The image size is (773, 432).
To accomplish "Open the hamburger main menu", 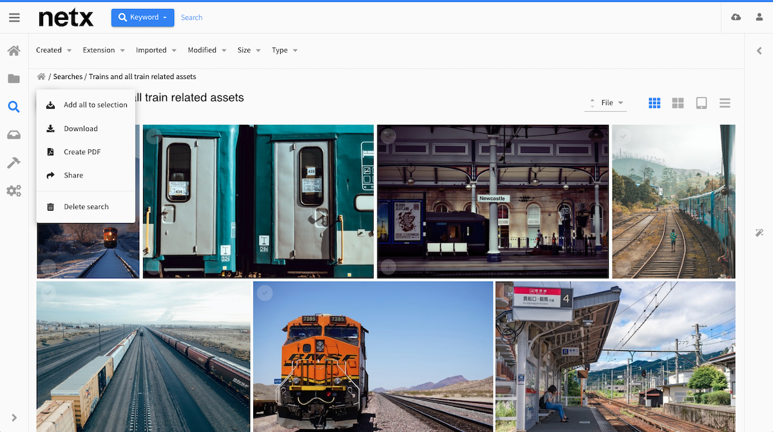I will 14,17.
